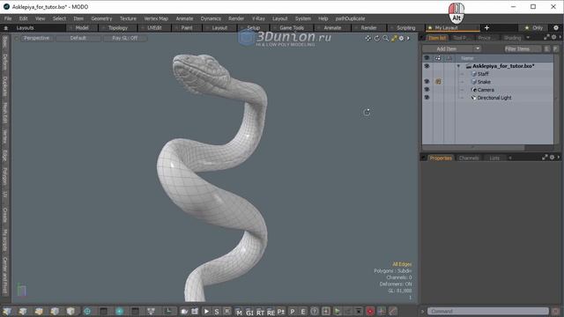Add new tab after Lists tab
This screenshot has width=564, height=317.
(509, 158)
